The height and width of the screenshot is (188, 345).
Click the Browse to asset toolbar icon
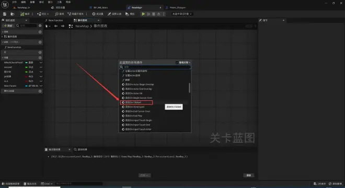point(13,14)
